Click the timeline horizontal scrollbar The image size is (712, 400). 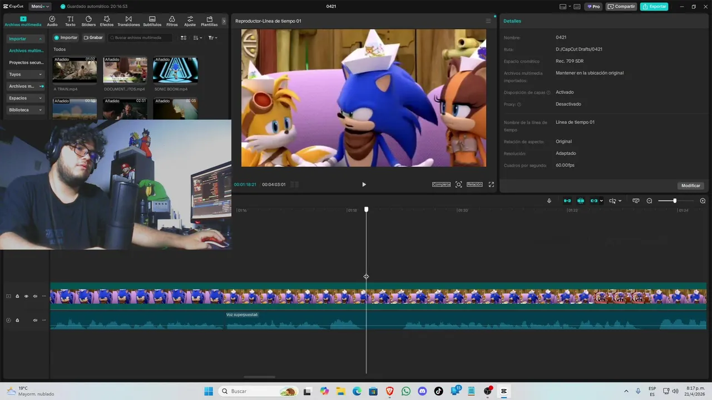[260, 377]
